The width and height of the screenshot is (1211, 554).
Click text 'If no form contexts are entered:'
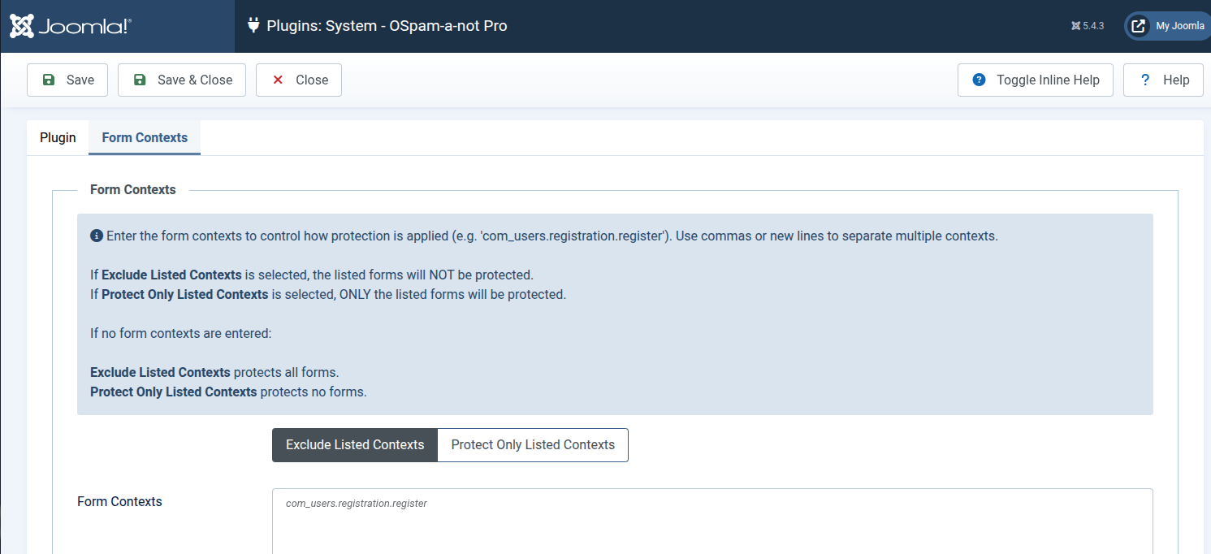point(181,333)
